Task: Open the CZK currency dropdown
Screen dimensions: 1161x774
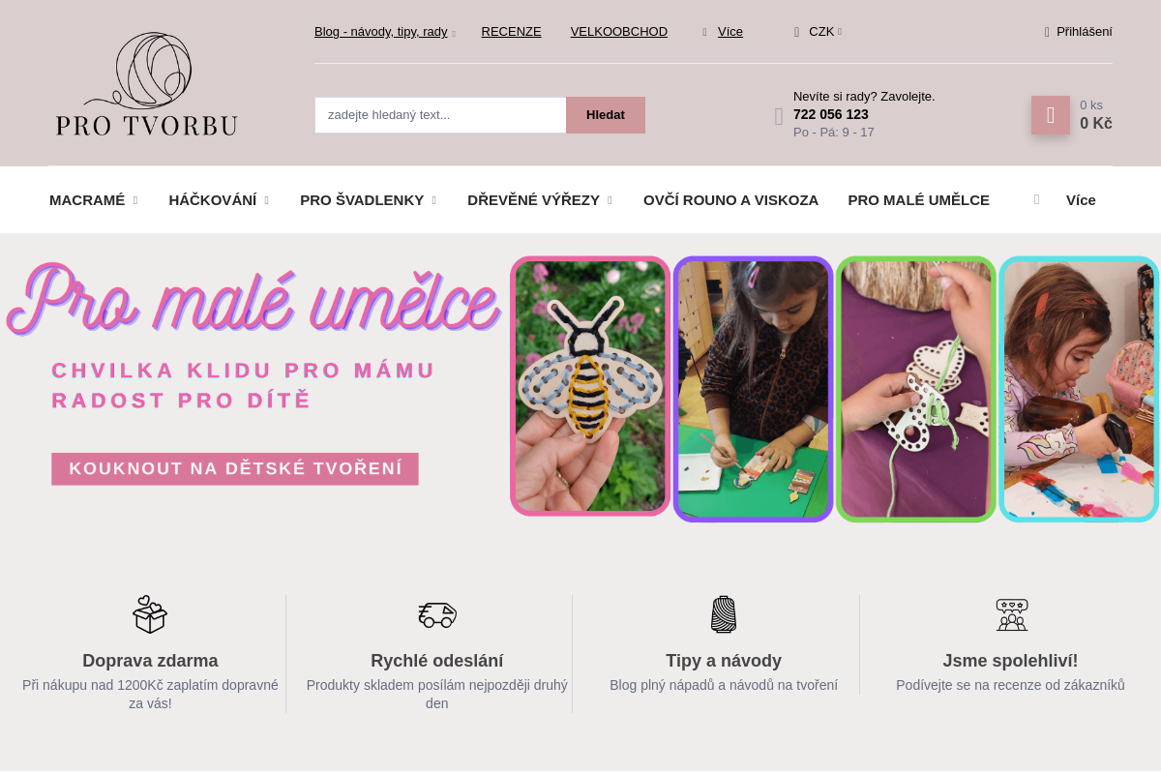Action: coord(819,32)
